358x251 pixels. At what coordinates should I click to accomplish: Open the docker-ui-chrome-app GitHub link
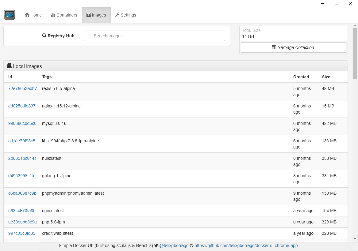click(x=246, y=245)
